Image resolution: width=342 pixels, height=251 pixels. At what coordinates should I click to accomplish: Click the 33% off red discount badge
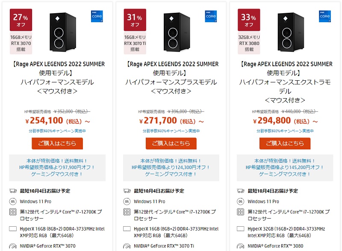coord(249,20)
